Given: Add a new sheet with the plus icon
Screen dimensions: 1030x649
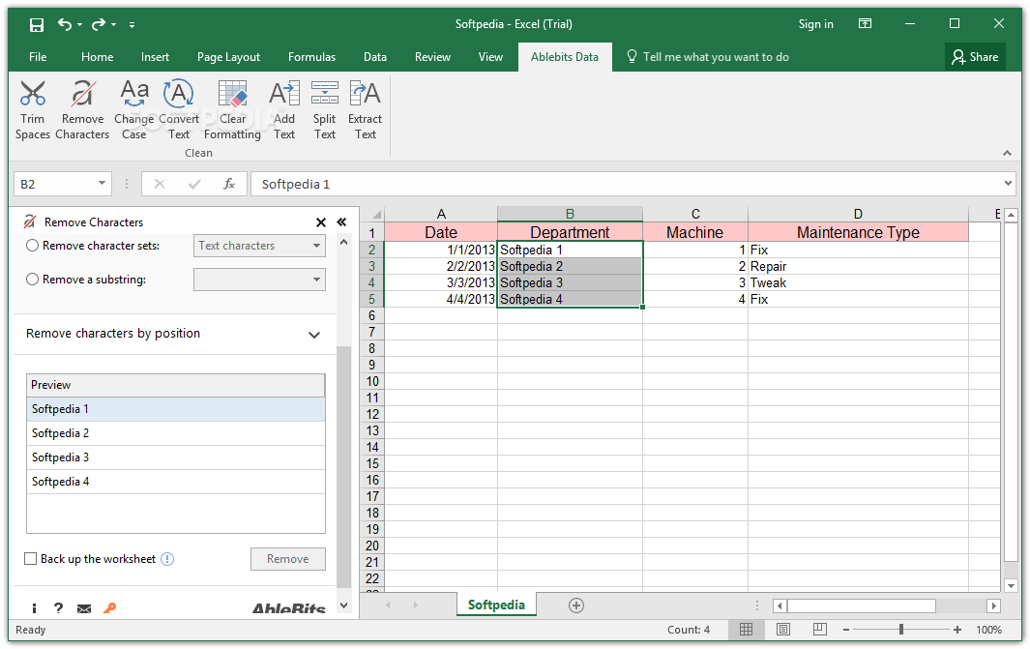Looking at the screenshot, I should [576, 605].
